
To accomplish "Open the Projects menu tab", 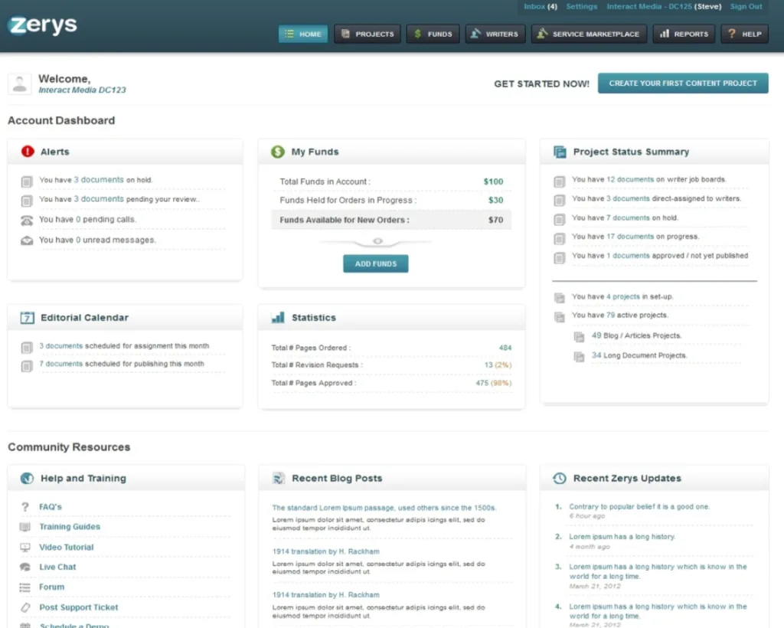I will point(367,34).
